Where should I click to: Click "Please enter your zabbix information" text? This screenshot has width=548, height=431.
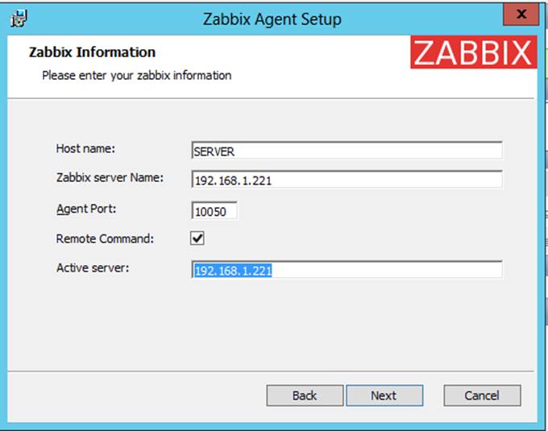tap(136, 76)
